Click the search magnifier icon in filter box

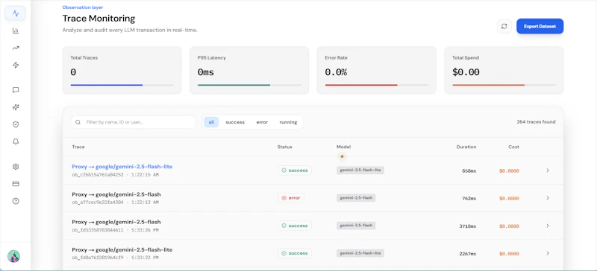point(78,122)
